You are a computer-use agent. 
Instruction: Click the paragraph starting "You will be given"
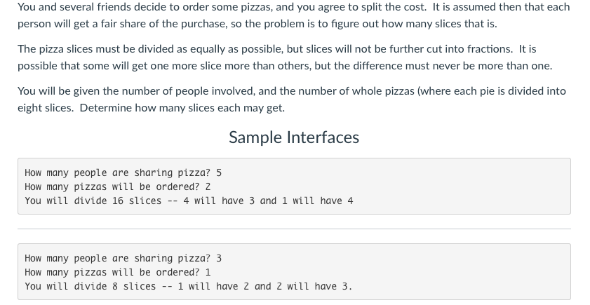(x=292, y=100)
